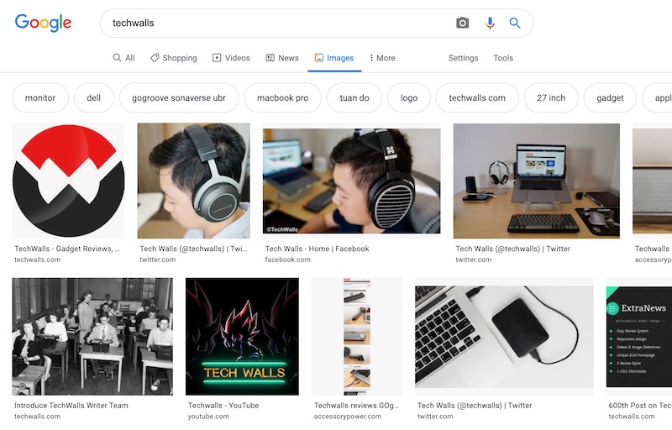Filter images by the monitor chip
This screenshot has width=672, height=430.
point(40,97)
